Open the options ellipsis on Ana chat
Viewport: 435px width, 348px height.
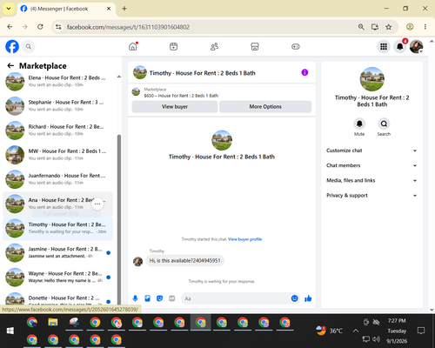97,204
